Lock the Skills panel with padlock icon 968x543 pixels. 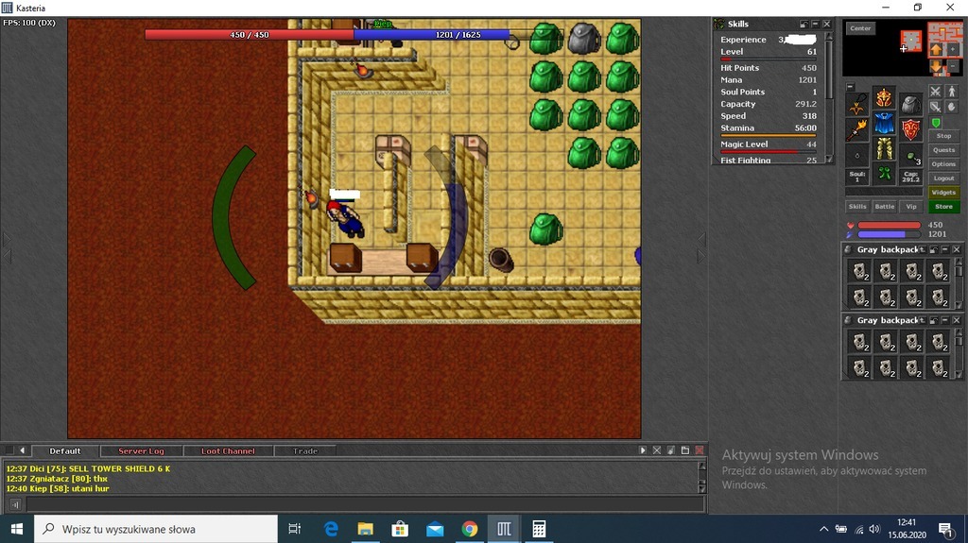[x=804, y=24]
